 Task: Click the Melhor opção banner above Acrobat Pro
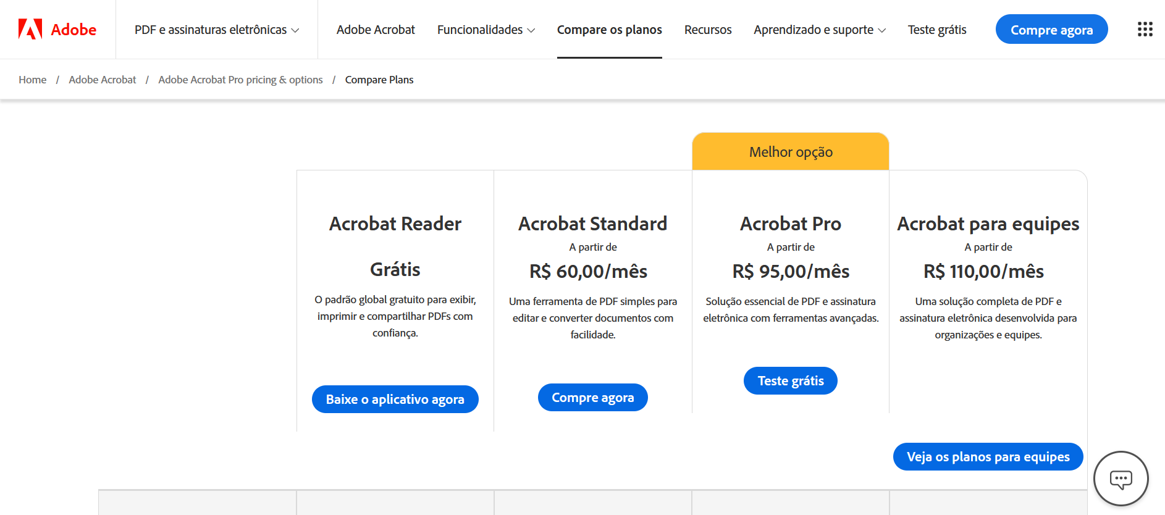(790, 151)
